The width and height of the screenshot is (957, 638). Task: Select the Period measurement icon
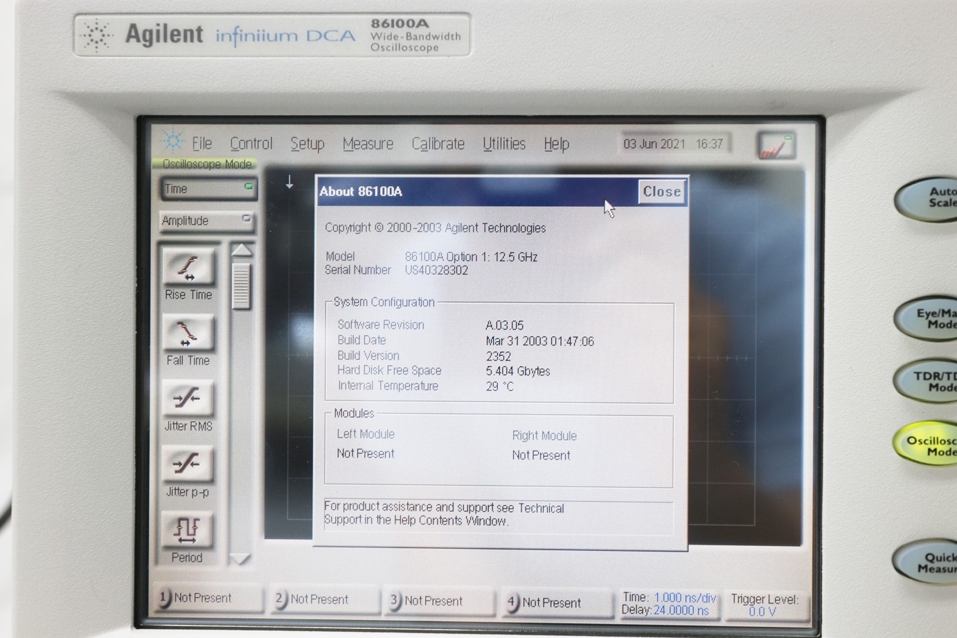pos(186,531)
